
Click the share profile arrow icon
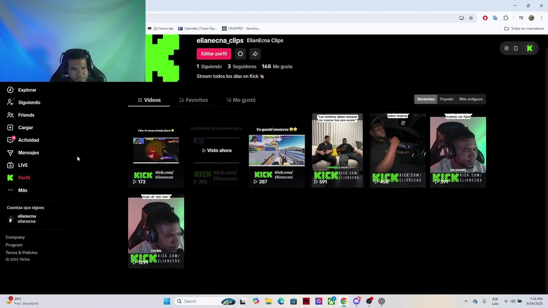[255, 54]
